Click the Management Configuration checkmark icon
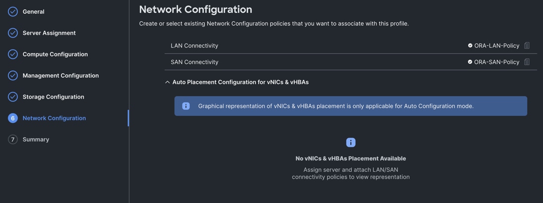The width and height of the screenshot is (543, 203). (13, 75)
